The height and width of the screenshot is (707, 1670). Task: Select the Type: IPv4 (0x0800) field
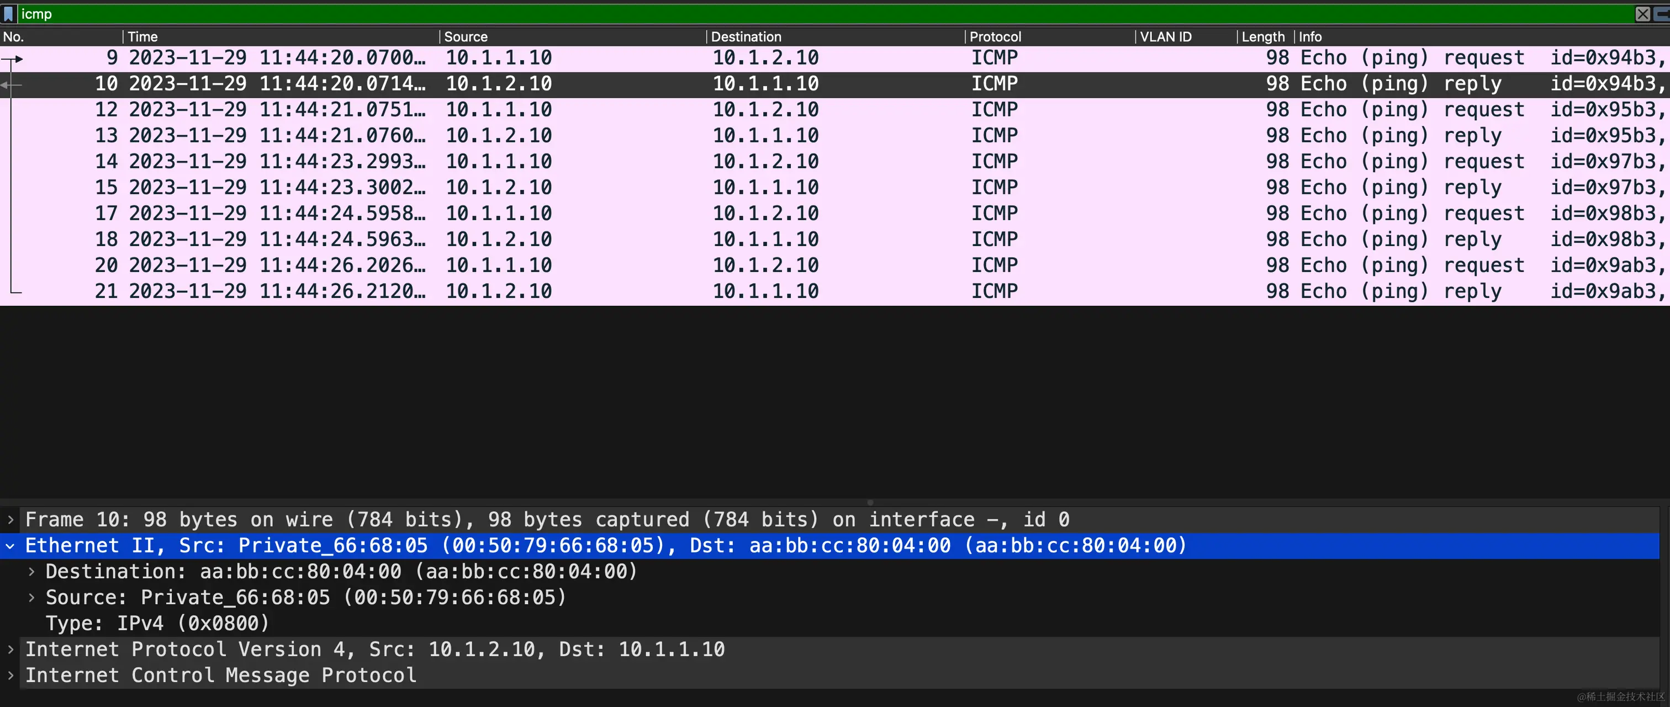tap(157, 624)
